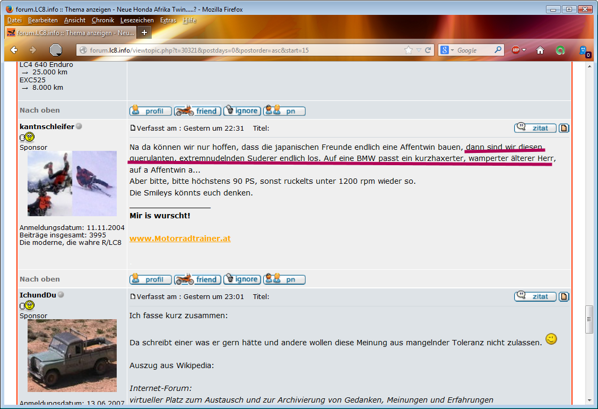Screen dimensions: 598x409
Task: Click small page icon beside kantnschleifer's zitat
Action: pos(564,128)
